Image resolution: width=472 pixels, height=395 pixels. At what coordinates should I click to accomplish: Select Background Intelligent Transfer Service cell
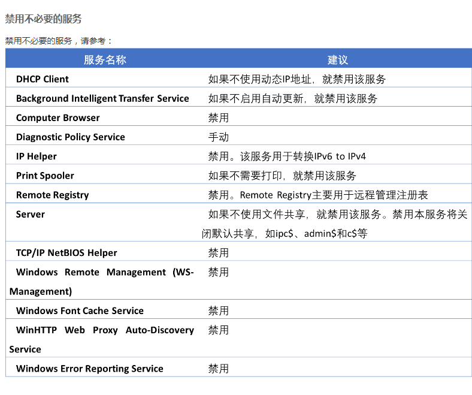coord(102,98)
